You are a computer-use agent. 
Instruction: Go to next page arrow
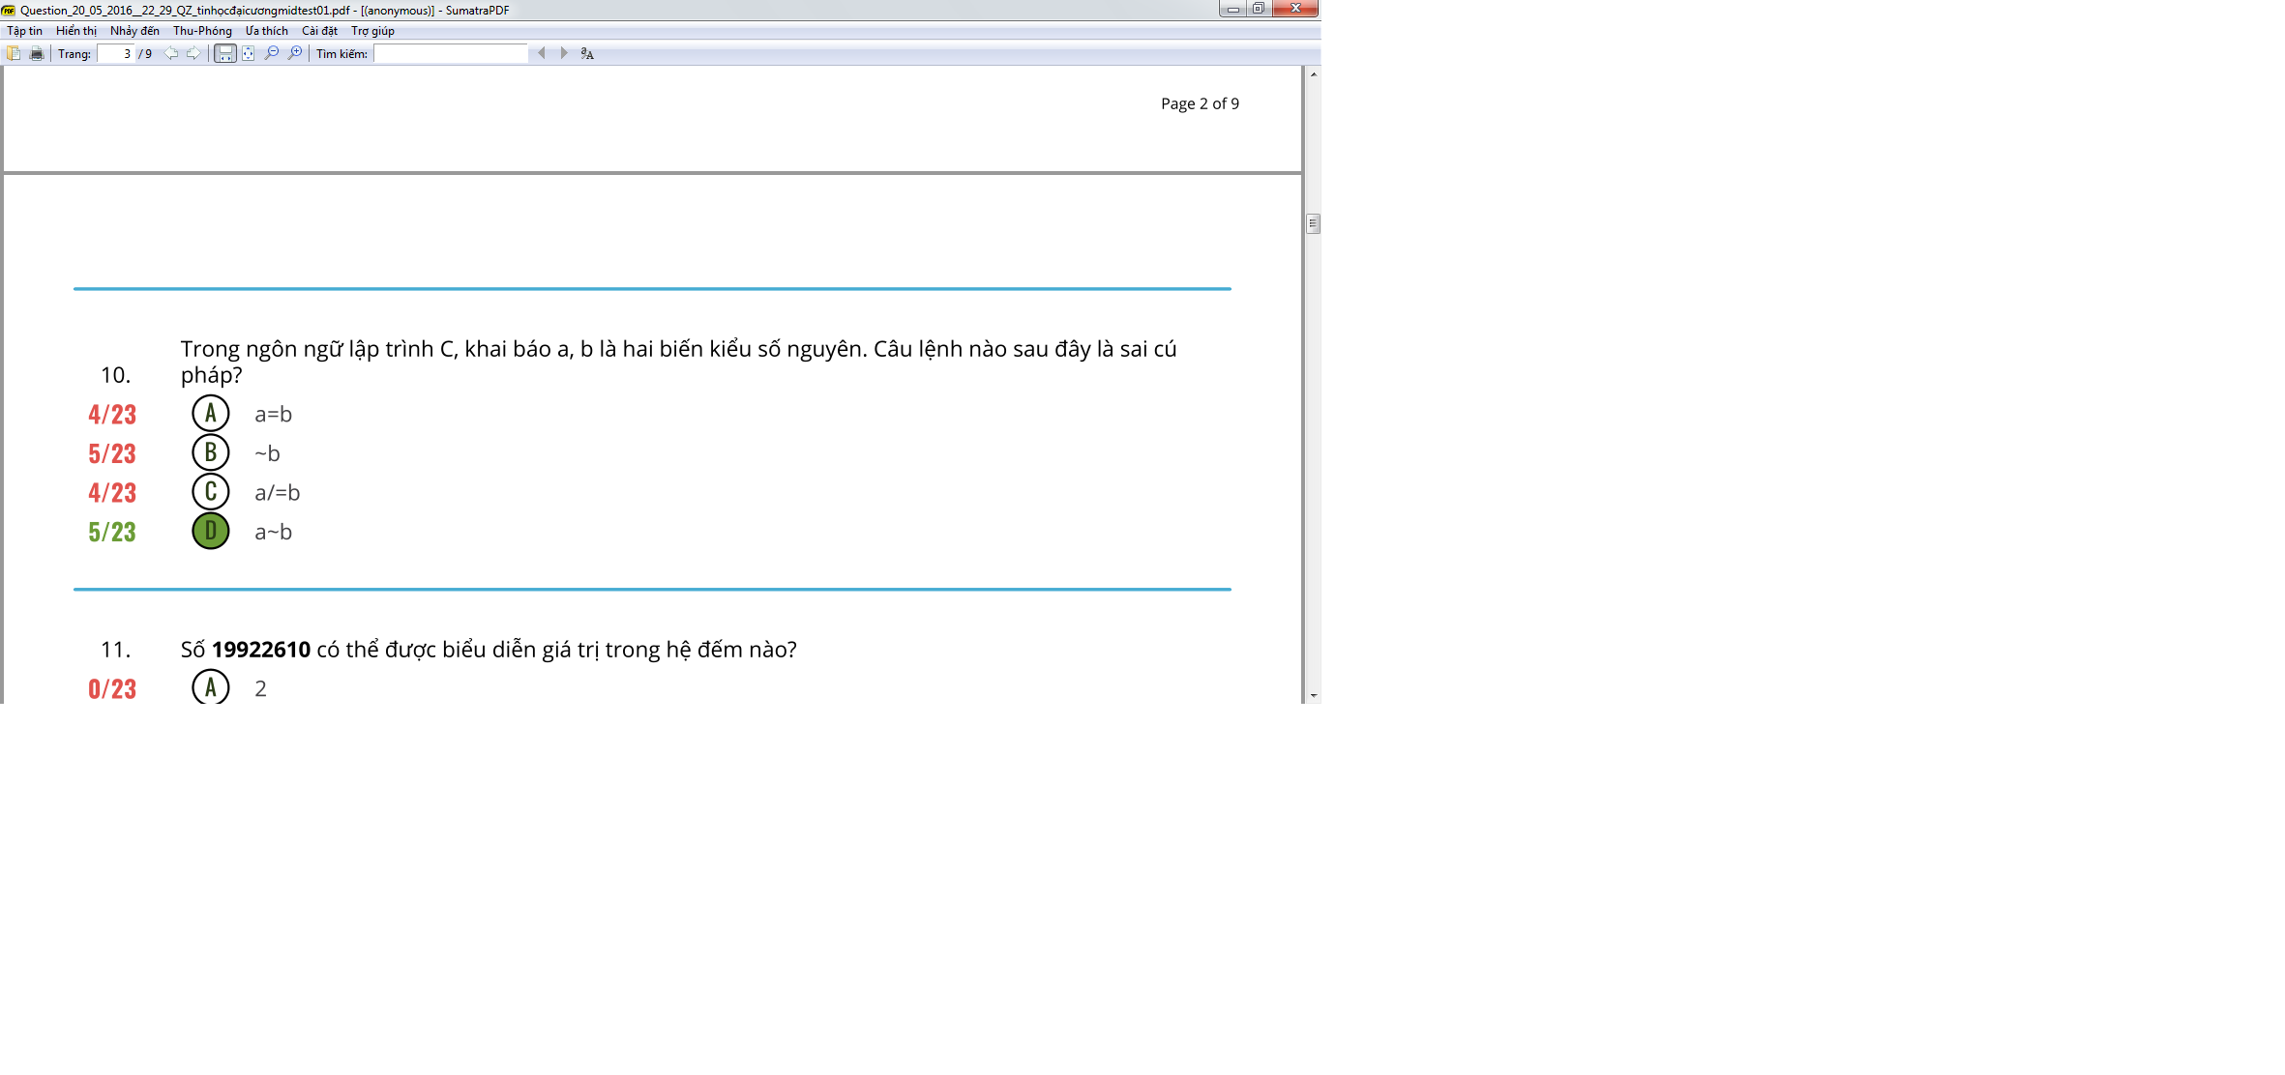193,53
